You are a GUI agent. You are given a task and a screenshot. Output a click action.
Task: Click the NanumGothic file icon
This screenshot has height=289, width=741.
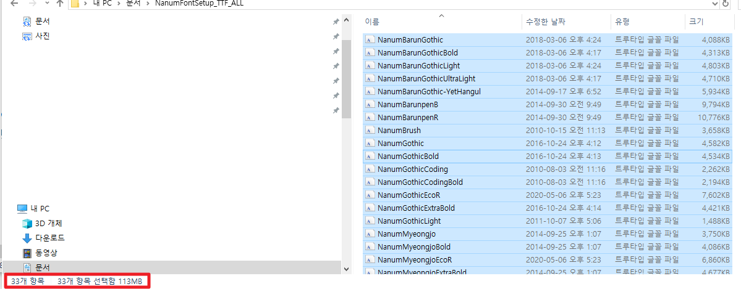pos(371,144)
